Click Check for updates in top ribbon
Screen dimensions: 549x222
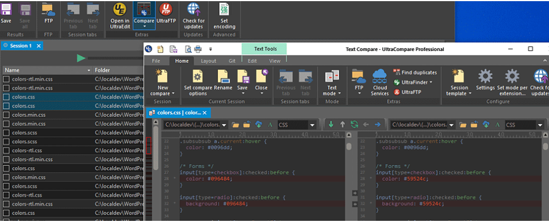pos(193,15)
